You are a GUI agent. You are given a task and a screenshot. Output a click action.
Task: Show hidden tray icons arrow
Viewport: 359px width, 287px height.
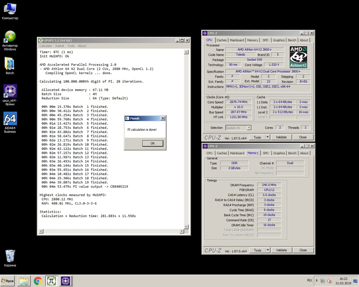(x=316, y=281)
